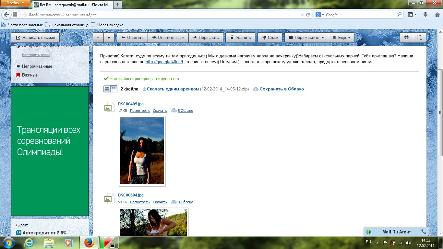The width and height of the screenshot is (443, 249).
Task: Switch attachments to thumbnail grid view
Action: tap(107, 89)
